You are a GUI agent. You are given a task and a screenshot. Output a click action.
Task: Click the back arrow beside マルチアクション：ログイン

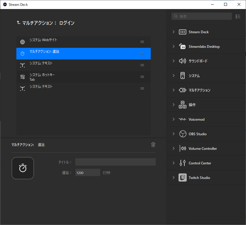(x=18, y=22)
